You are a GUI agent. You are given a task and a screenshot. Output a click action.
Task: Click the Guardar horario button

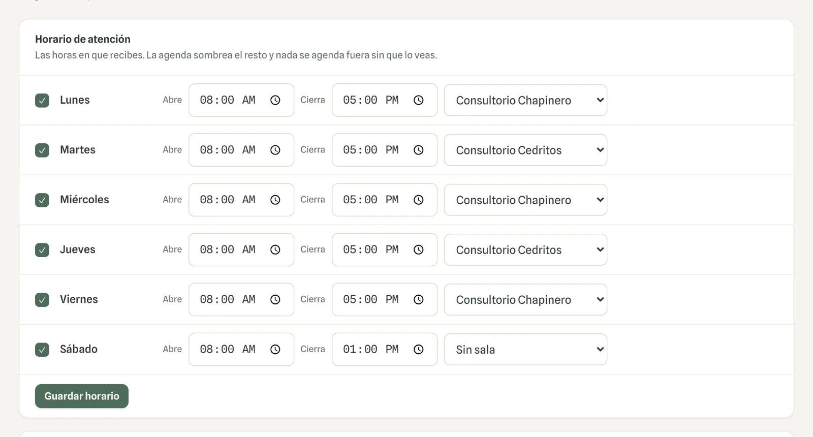[x=82, y=396]
